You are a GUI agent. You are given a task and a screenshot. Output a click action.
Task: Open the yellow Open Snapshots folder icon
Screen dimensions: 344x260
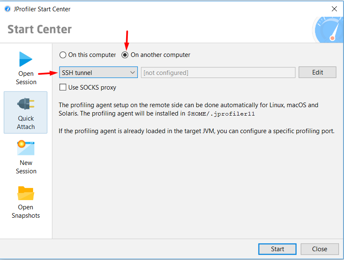pos(26,193)
